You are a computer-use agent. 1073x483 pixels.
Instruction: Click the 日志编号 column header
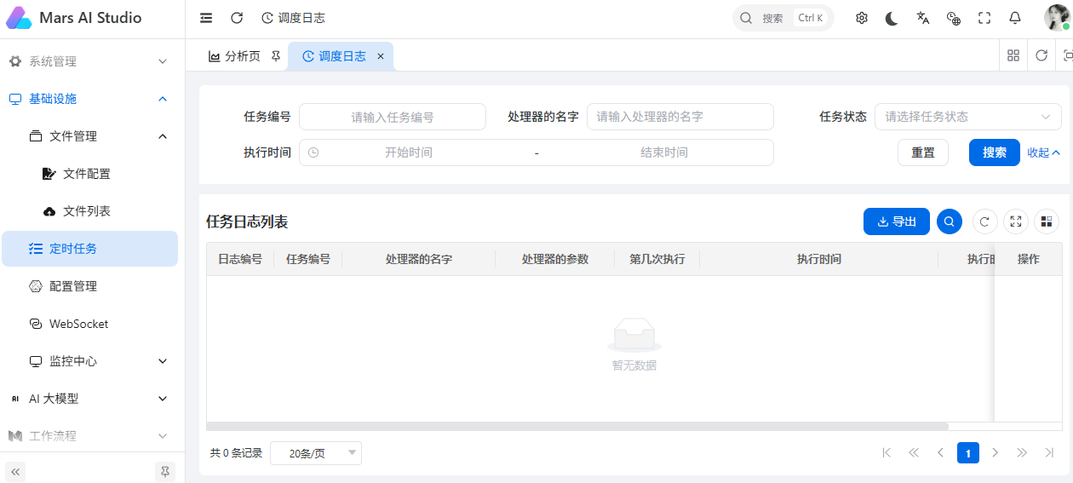point(240,259)
